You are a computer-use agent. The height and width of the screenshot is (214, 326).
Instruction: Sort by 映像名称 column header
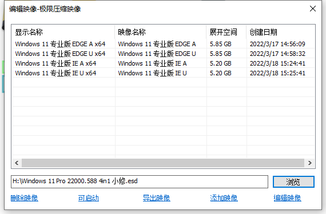161,32
